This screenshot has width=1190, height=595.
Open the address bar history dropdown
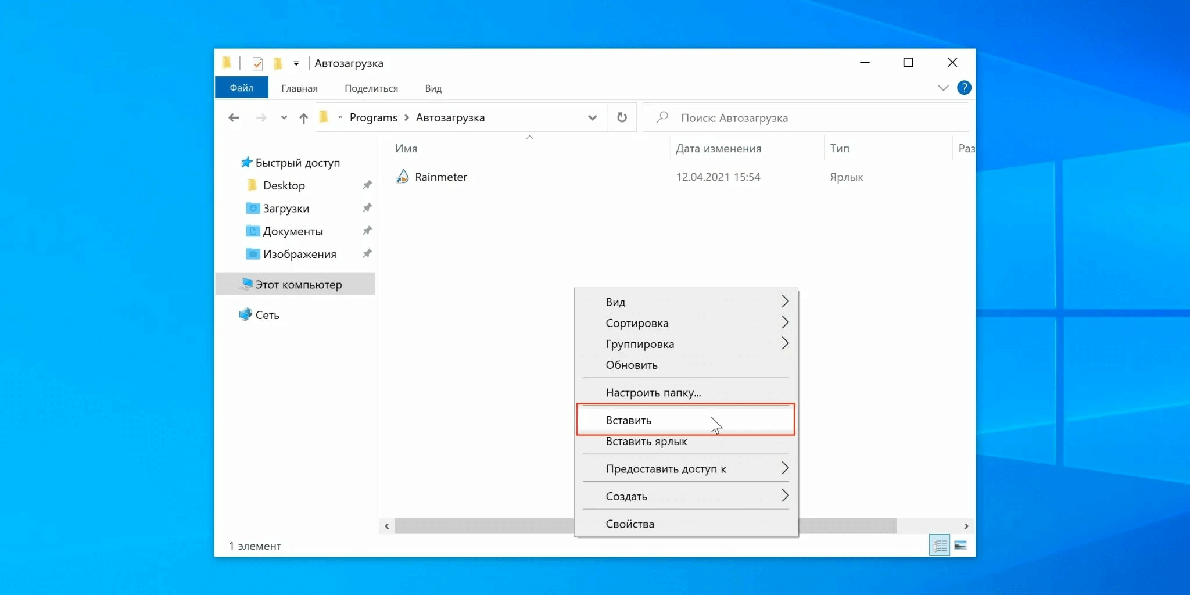592,118
